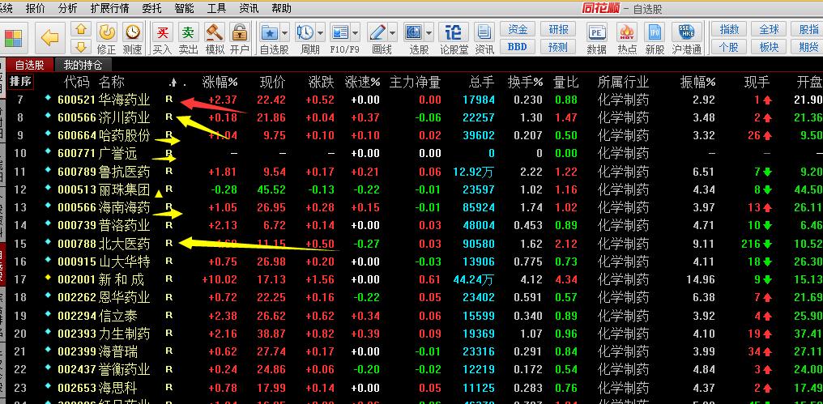Click the 预测 button
The width and height of the screenshot is (823, 404).
point(558,47)
